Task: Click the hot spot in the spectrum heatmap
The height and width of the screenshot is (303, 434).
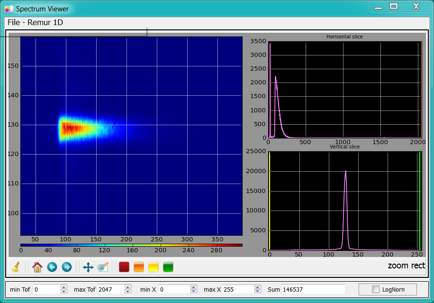Action: [x=69, y=128]
